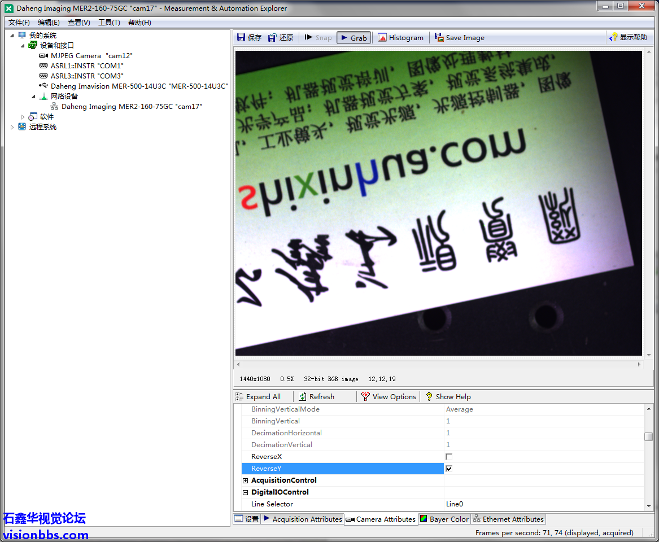Click the Save (保存) floppy disk icon

pos(242,38)
